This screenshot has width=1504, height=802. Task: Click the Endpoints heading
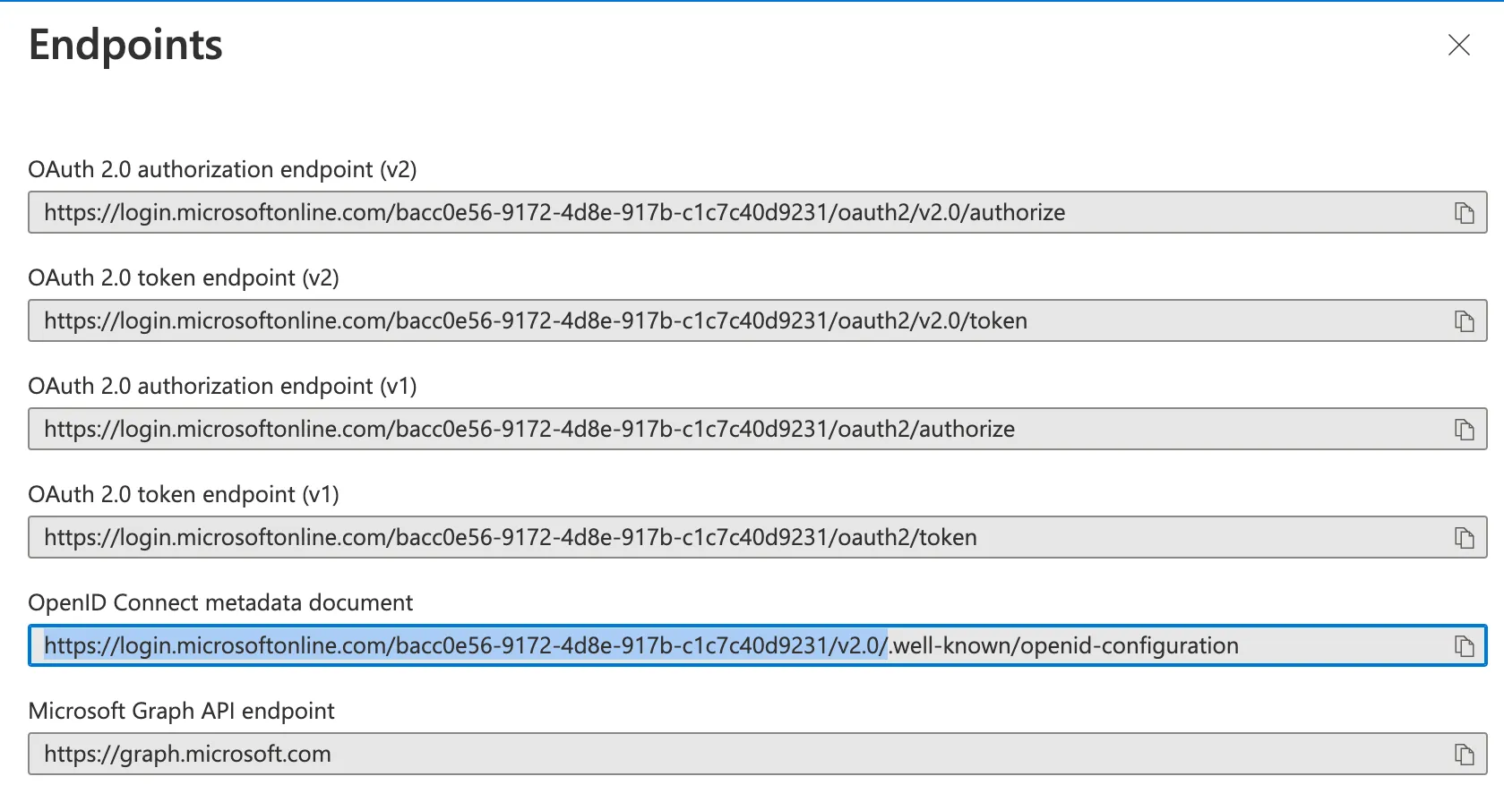pyautogui.click(x=125, y=45)
